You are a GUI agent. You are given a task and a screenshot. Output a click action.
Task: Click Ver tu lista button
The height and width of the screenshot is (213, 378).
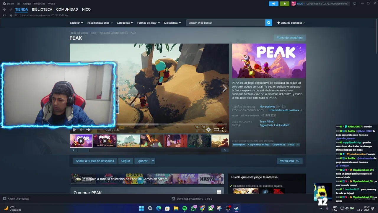point(289,161)
